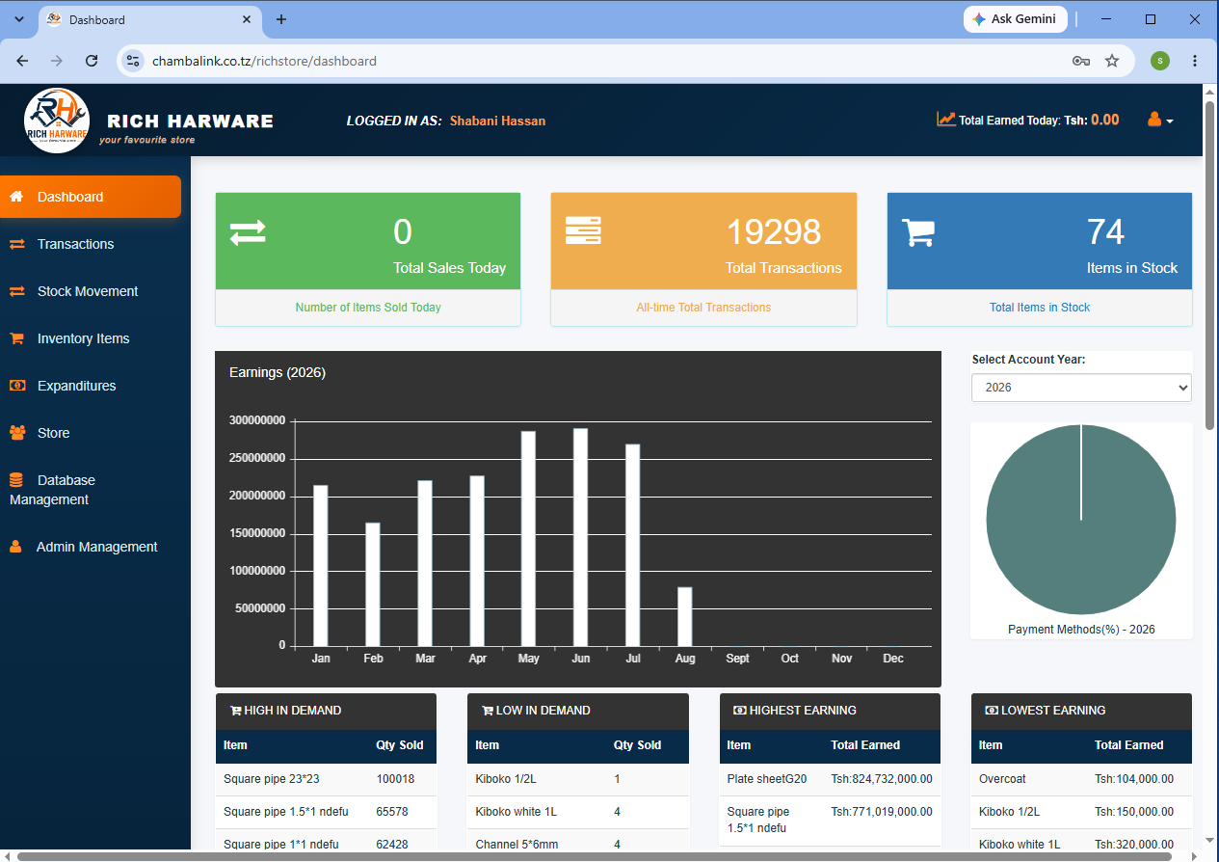Screen dimensions: 1219x862
Task: Click the Number of Items Sold Today link
Action: (x=368, y=308)
